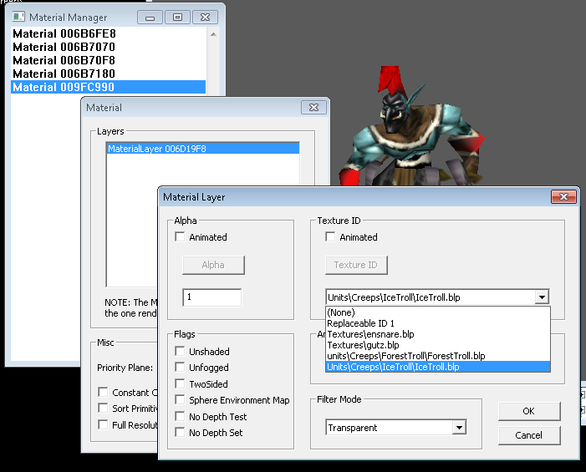Close the Material Manager window
Screen dimensions: 586x472
205,18
